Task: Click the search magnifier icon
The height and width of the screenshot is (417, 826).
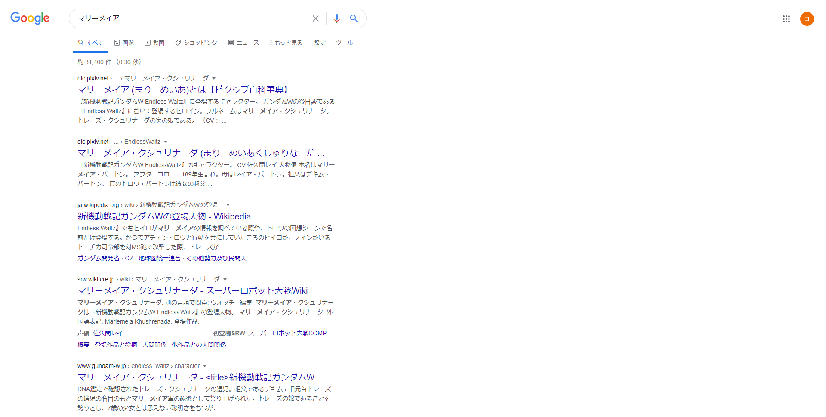Action: [354, 19]
